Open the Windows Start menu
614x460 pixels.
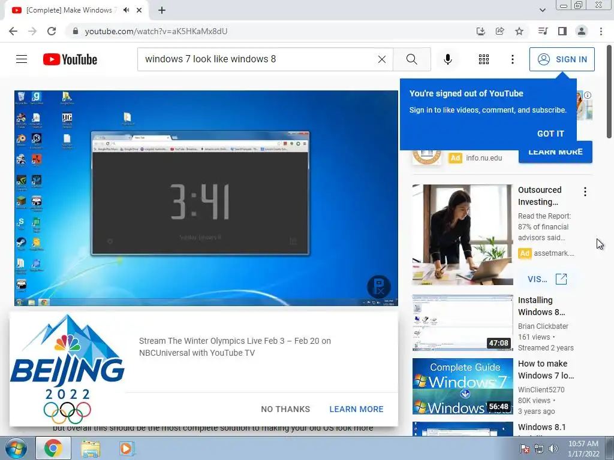(16, 448)
